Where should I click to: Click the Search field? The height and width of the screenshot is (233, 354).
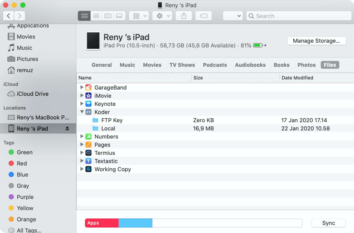[x=299, y=16]
